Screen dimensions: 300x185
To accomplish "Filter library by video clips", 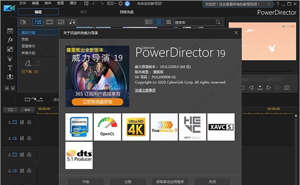I will (49, 22).
